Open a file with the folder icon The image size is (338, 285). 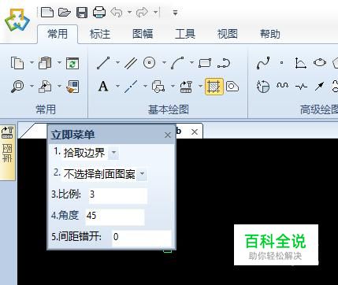coord(65,13)
